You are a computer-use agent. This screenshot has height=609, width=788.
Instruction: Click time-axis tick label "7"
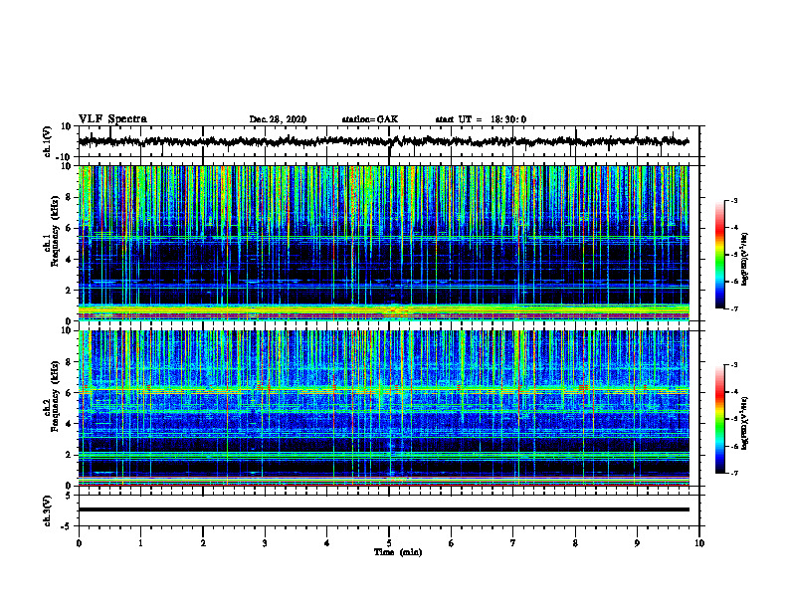click(513, 543)
